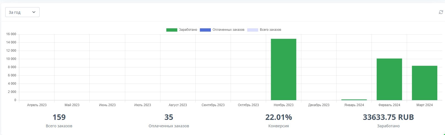Viewport: 445px width, 135px height.
Task: Click the 159 total orders value
Action: coord(59,117)
